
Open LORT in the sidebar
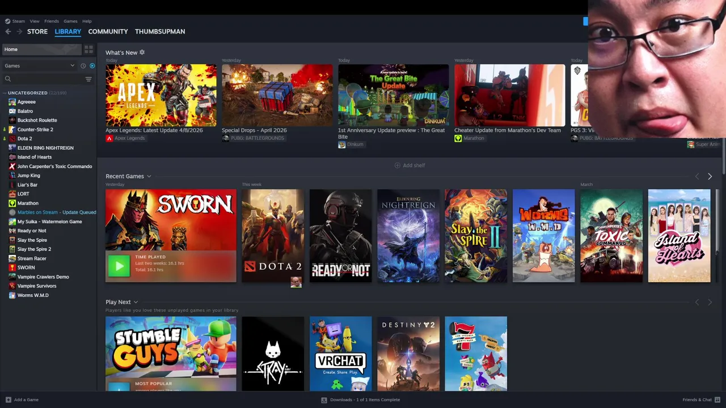coord(23,194)
